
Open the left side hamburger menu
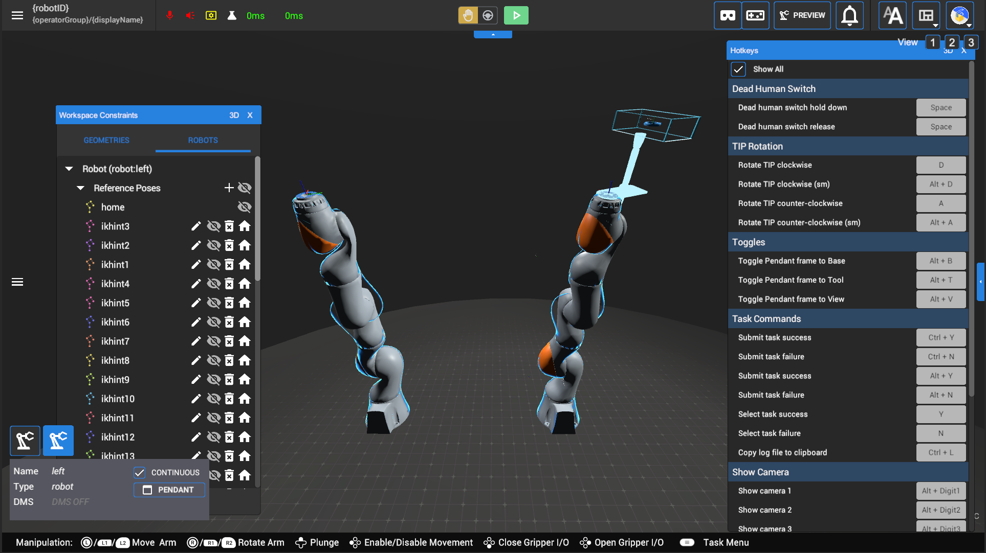[x=17, y=282]
